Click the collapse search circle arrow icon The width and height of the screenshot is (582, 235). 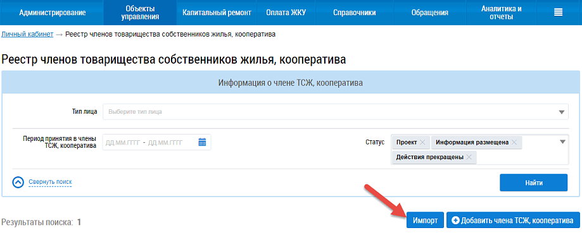[18, 182]
